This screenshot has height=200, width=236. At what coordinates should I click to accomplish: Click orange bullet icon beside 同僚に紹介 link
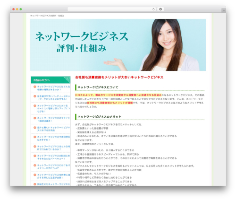[35, 175]
